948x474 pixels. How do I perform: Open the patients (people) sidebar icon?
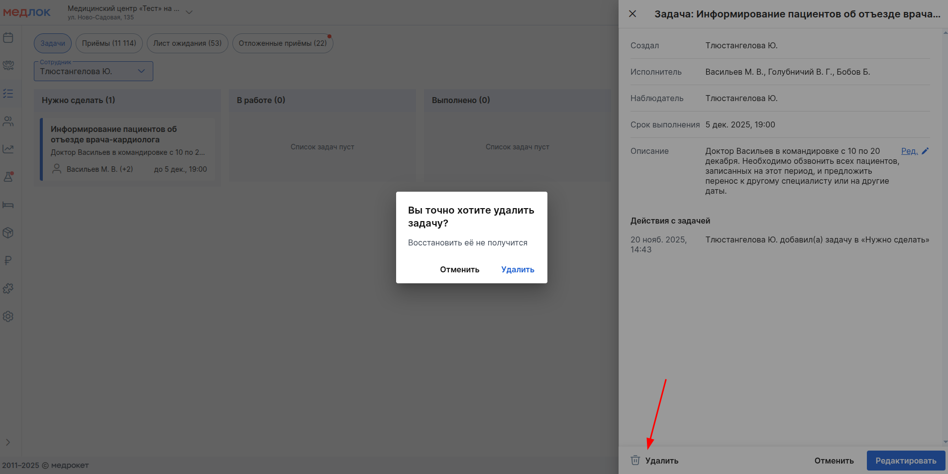8,121
